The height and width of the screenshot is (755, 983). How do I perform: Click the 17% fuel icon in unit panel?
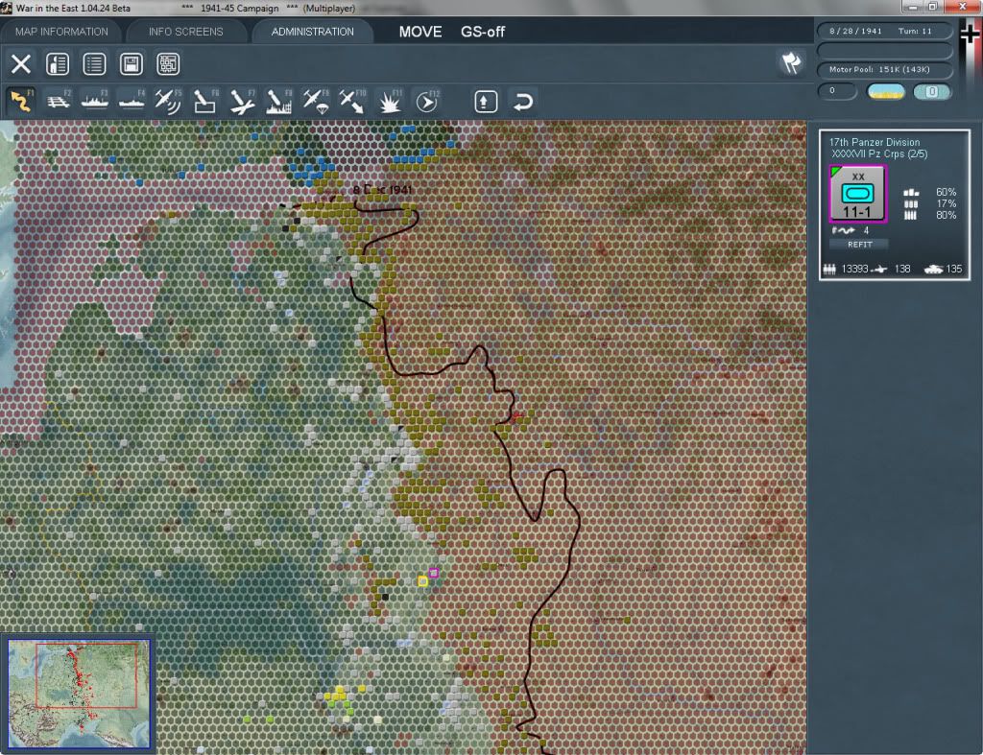click(911, 203)
